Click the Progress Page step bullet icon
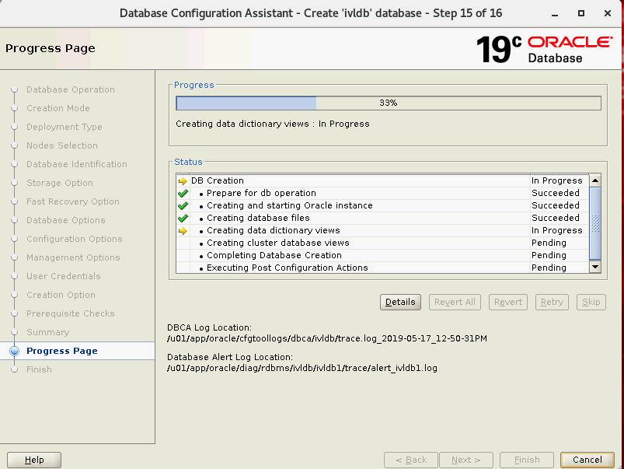Image resolution: width=624 pixels, height=469 pixels. tap(14, 352)
